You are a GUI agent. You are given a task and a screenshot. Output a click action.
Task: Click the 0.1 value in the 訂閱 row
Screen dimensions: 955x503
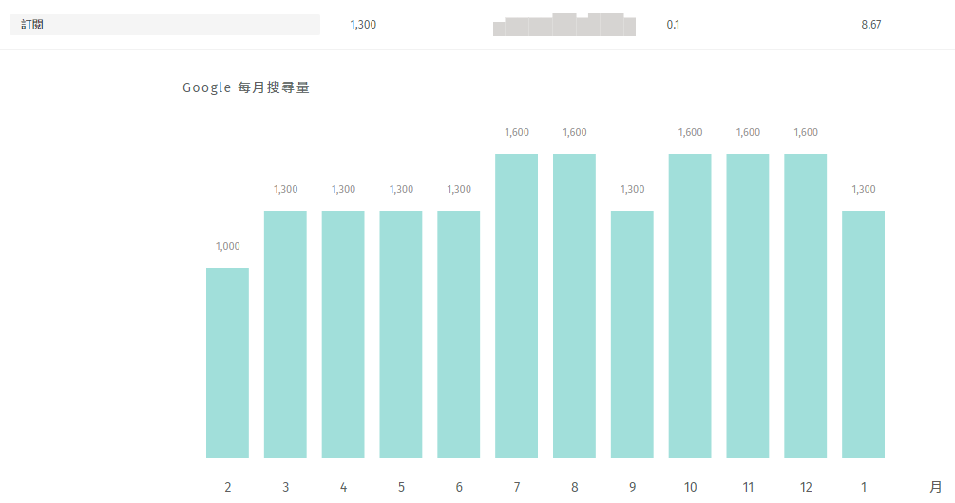673,25
